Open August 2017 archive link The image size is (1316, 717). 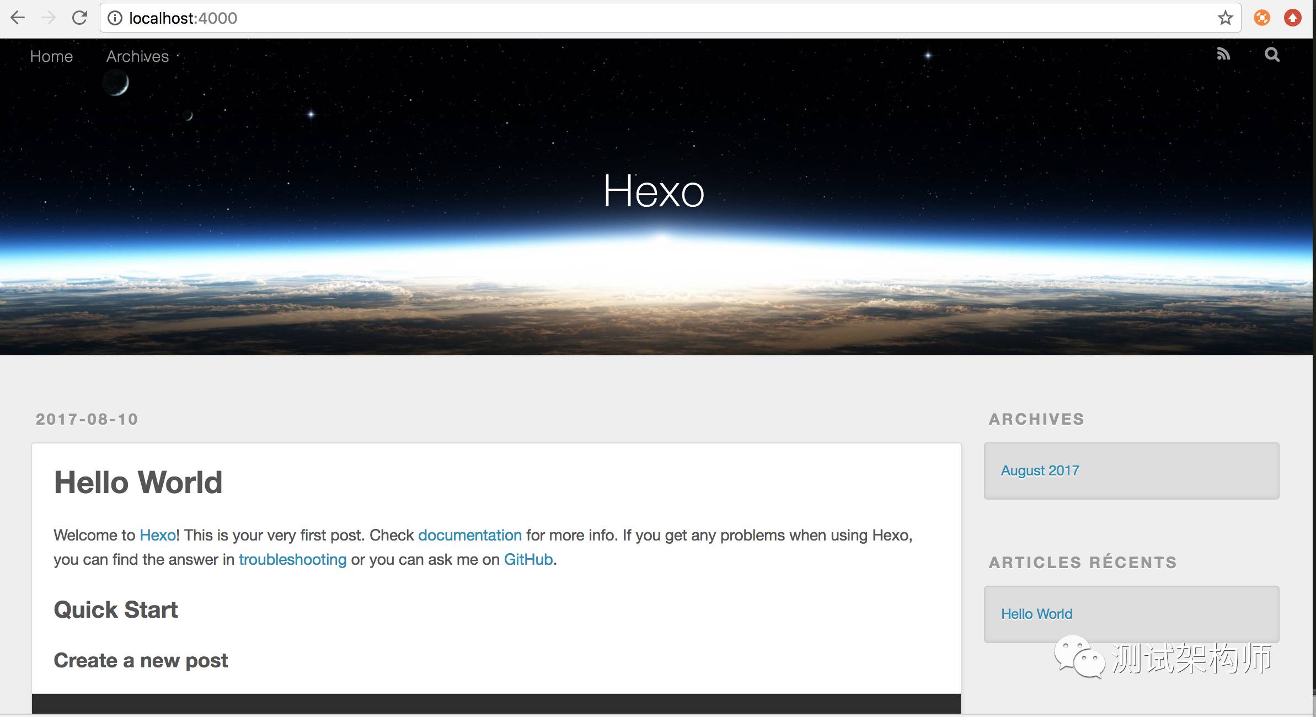click(x=1040, y=470)
